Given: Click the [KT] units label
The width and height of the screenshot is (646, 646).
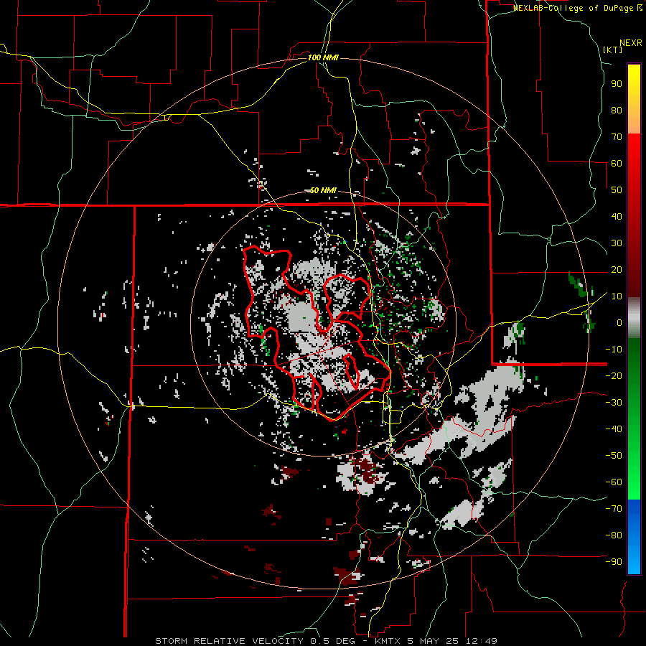Looking at the screenshot, I should tap(613, 50).
